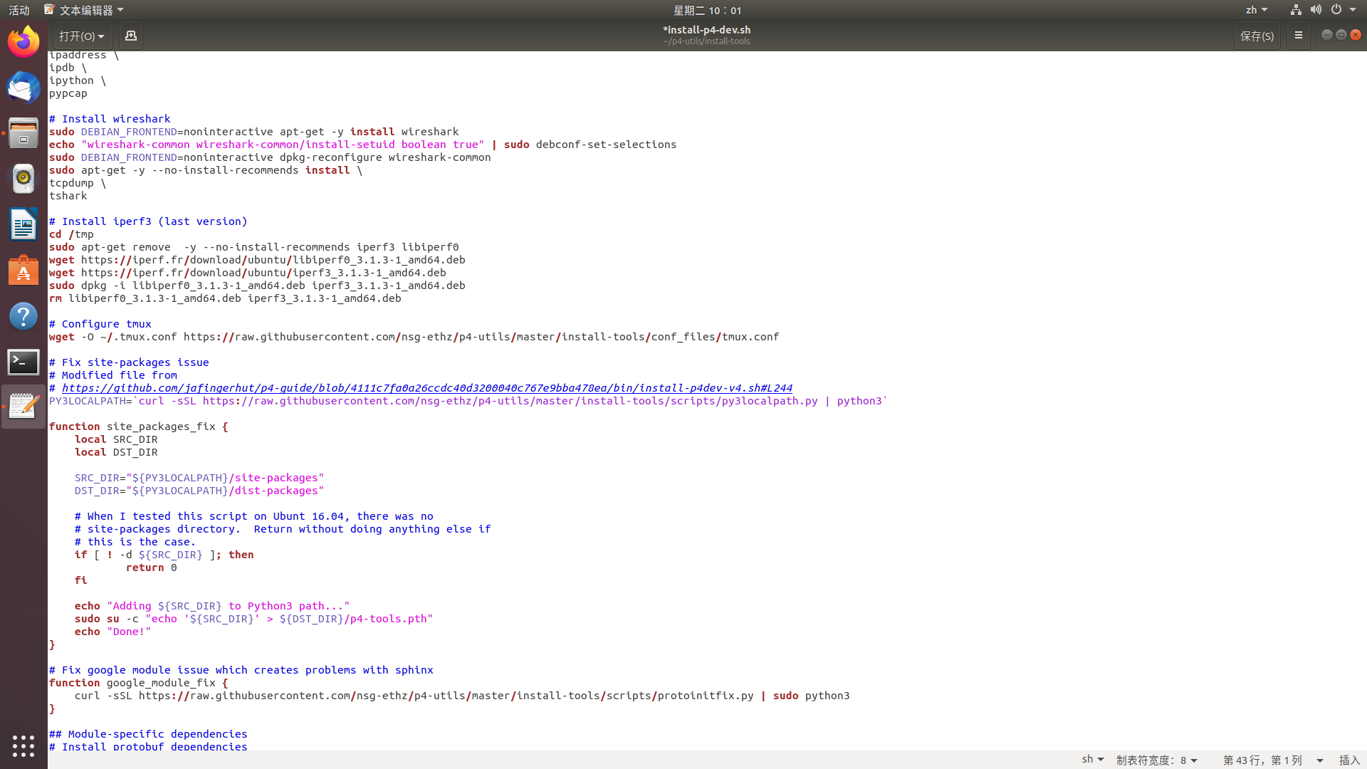This screenshot has width=1367, height=769.
Task: Launch Rhythmbox music player from dock
Action: click(x=23, y=179)
